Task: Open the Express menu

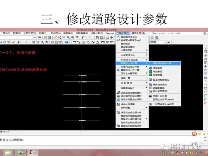Action: tap(110, 33)
